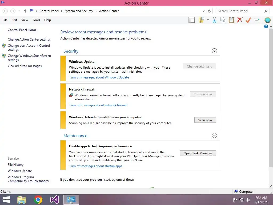Screen dimensions: 273x205
Task: Collapse the Maintenance section chevron
Action: (x=214, y=135)
